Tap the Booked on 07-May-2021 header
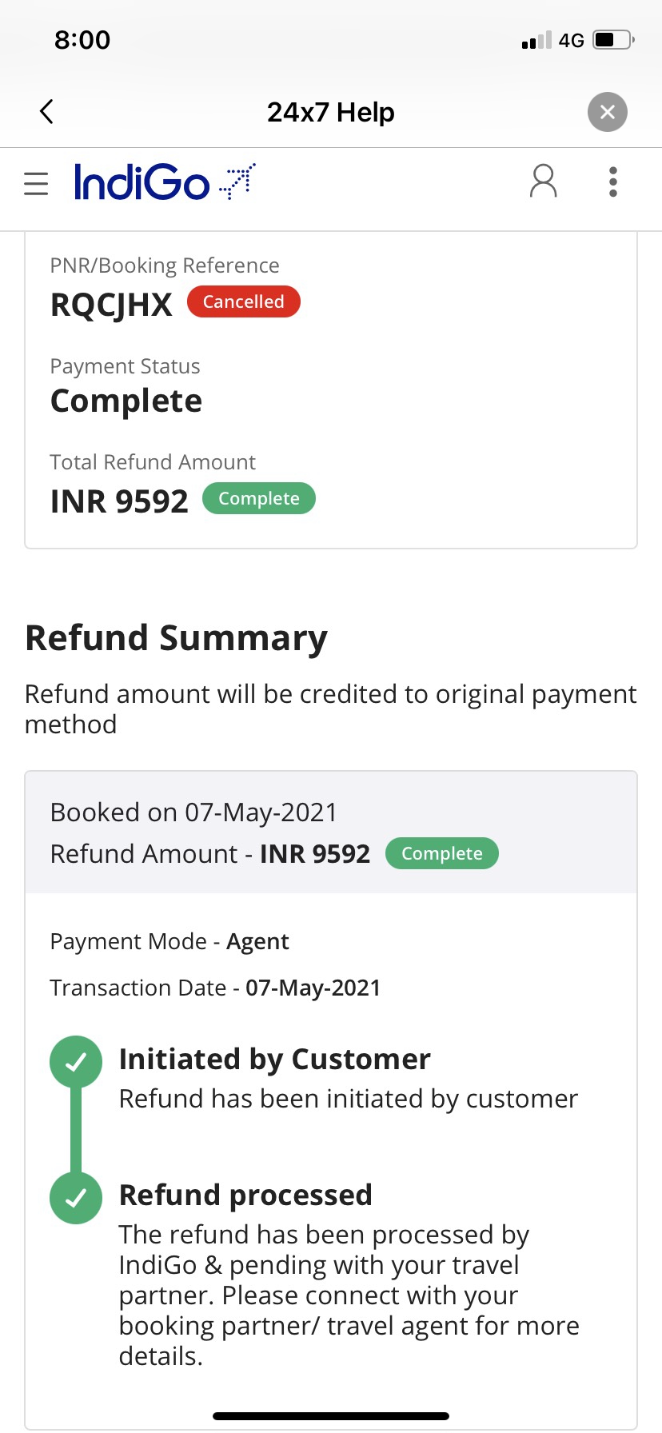The image size is (662, 1433). click(193, 812)
